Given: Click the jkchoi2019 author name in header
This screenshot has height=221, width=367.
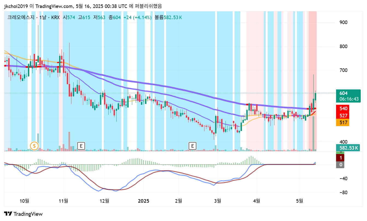Looking at the screenshot, I should coord(16,6).
